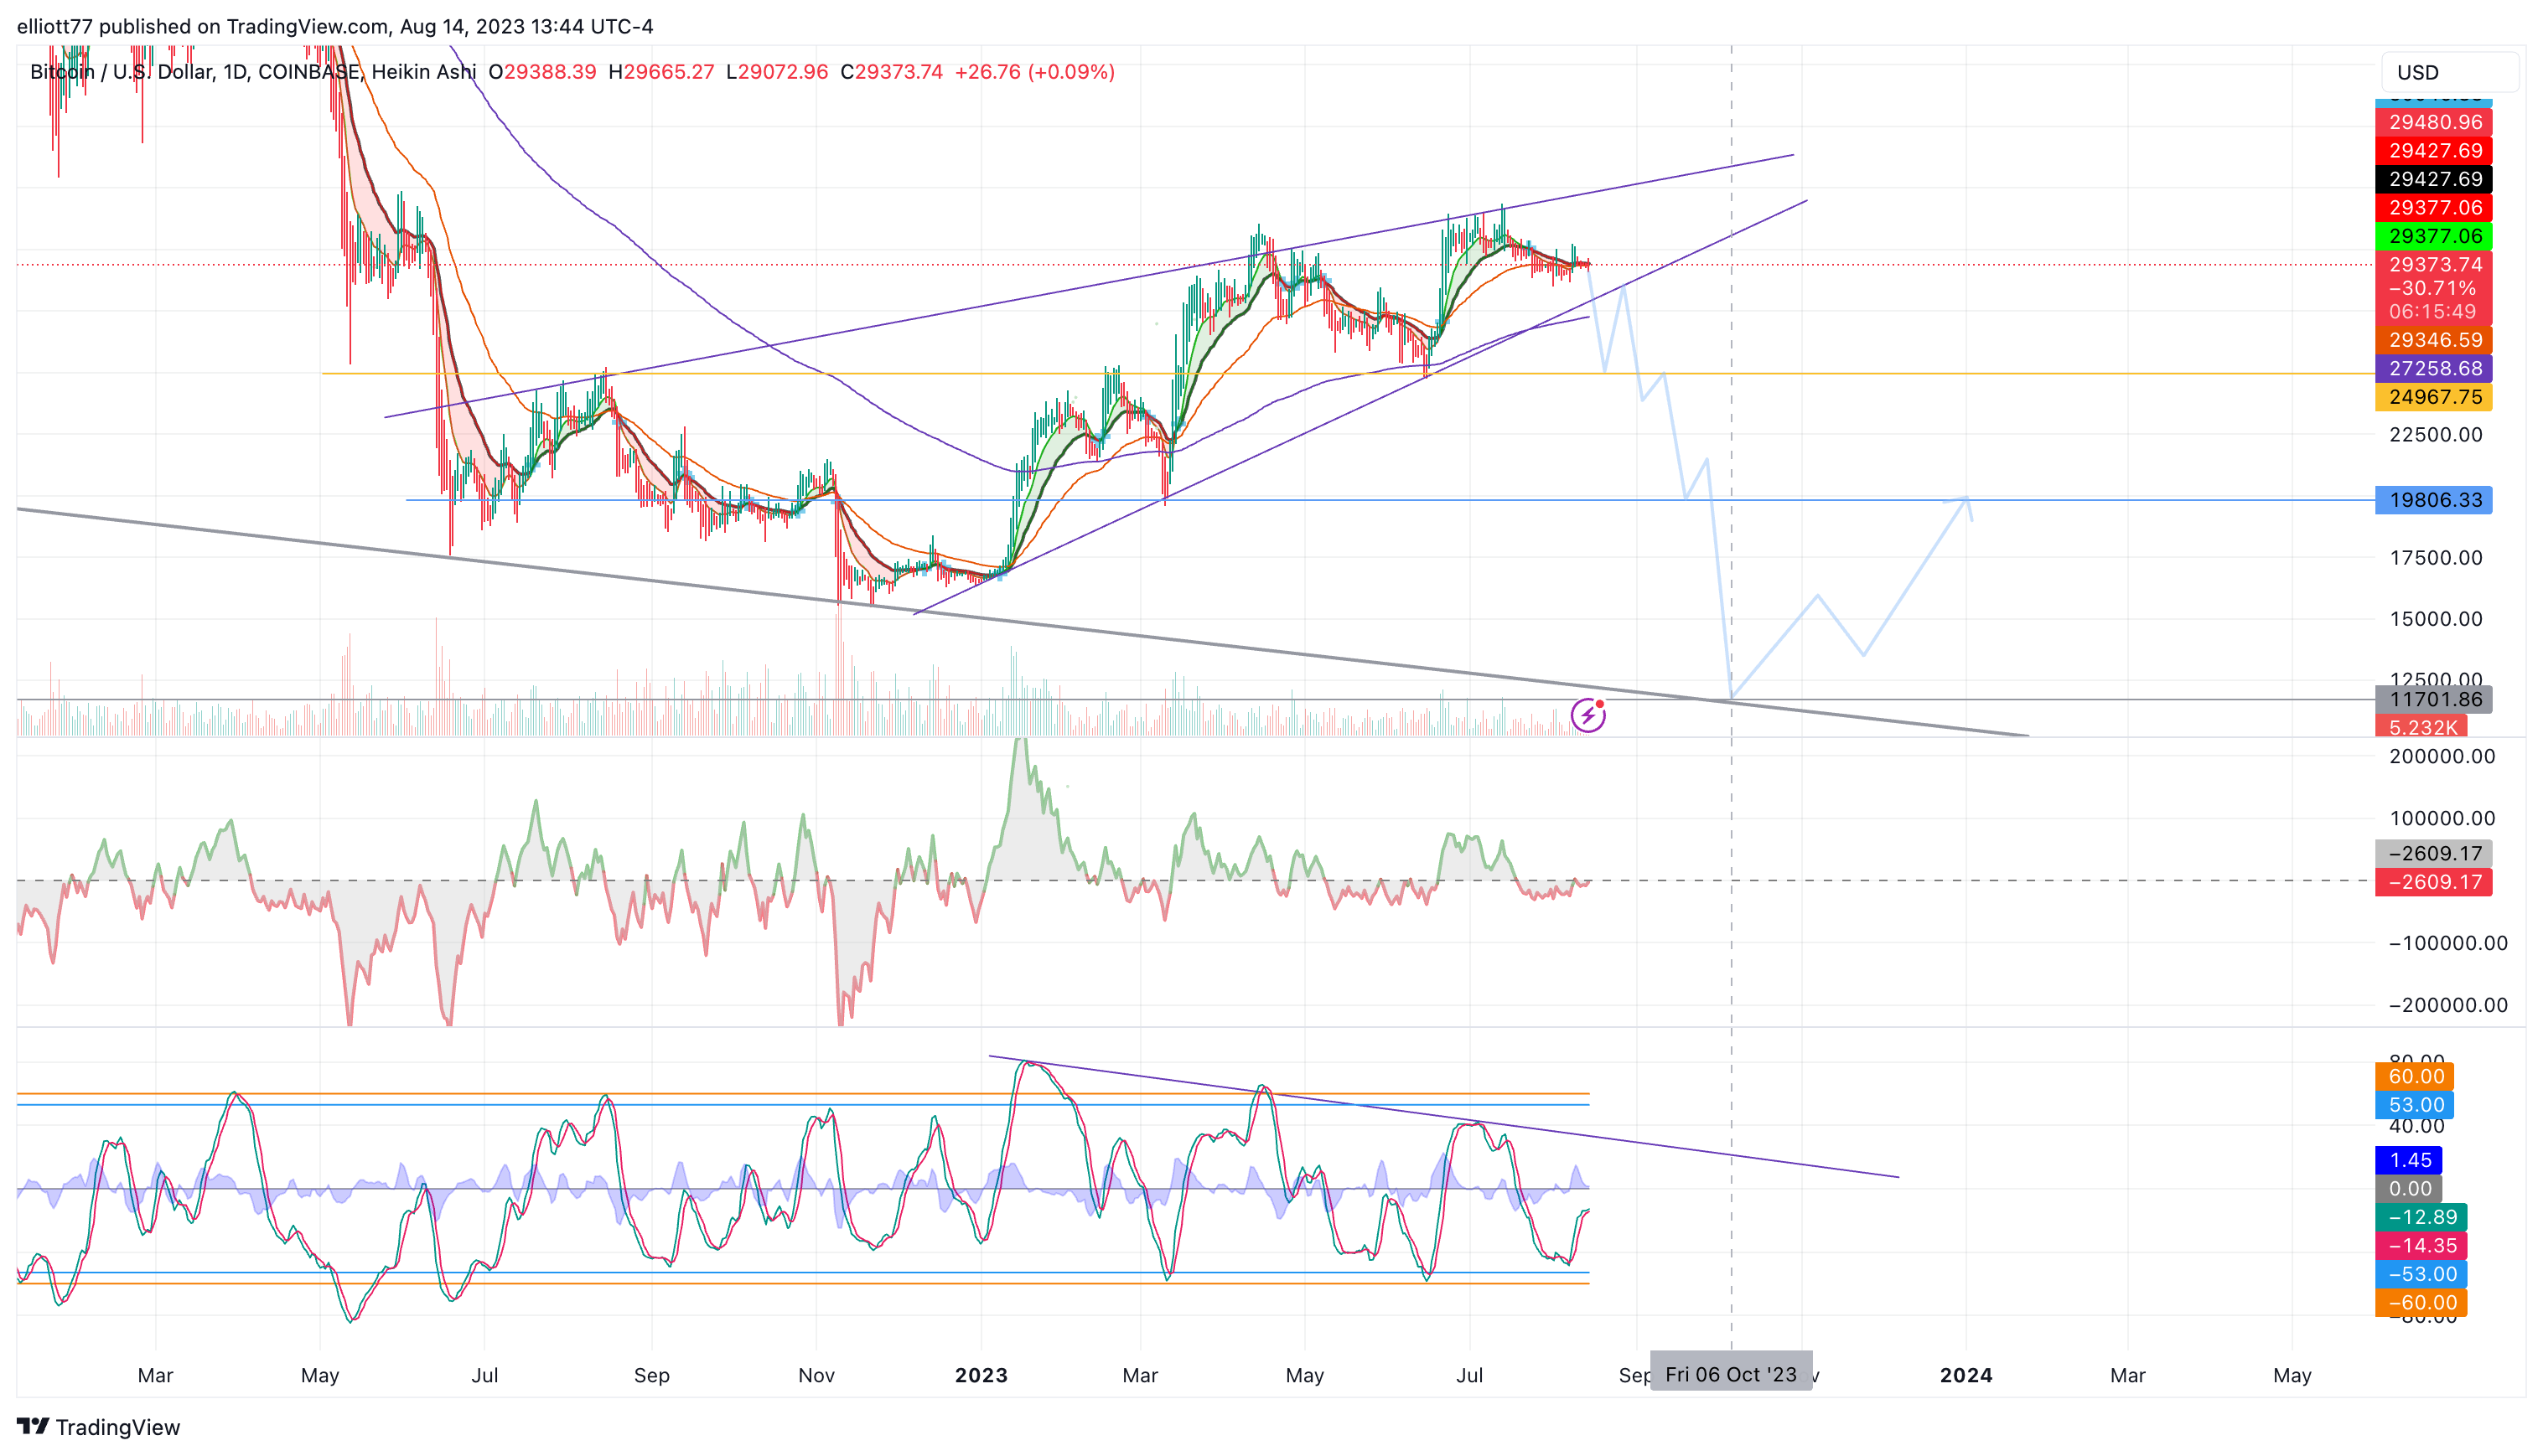Click the 200000.00 indicator axis tick

click(2441, 756)
